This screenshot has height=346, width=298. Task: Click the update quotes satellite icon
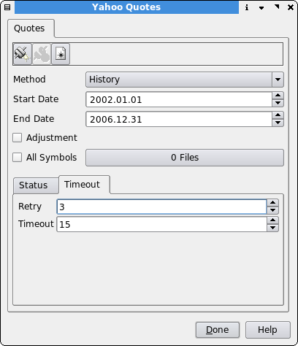pos(23,54)
